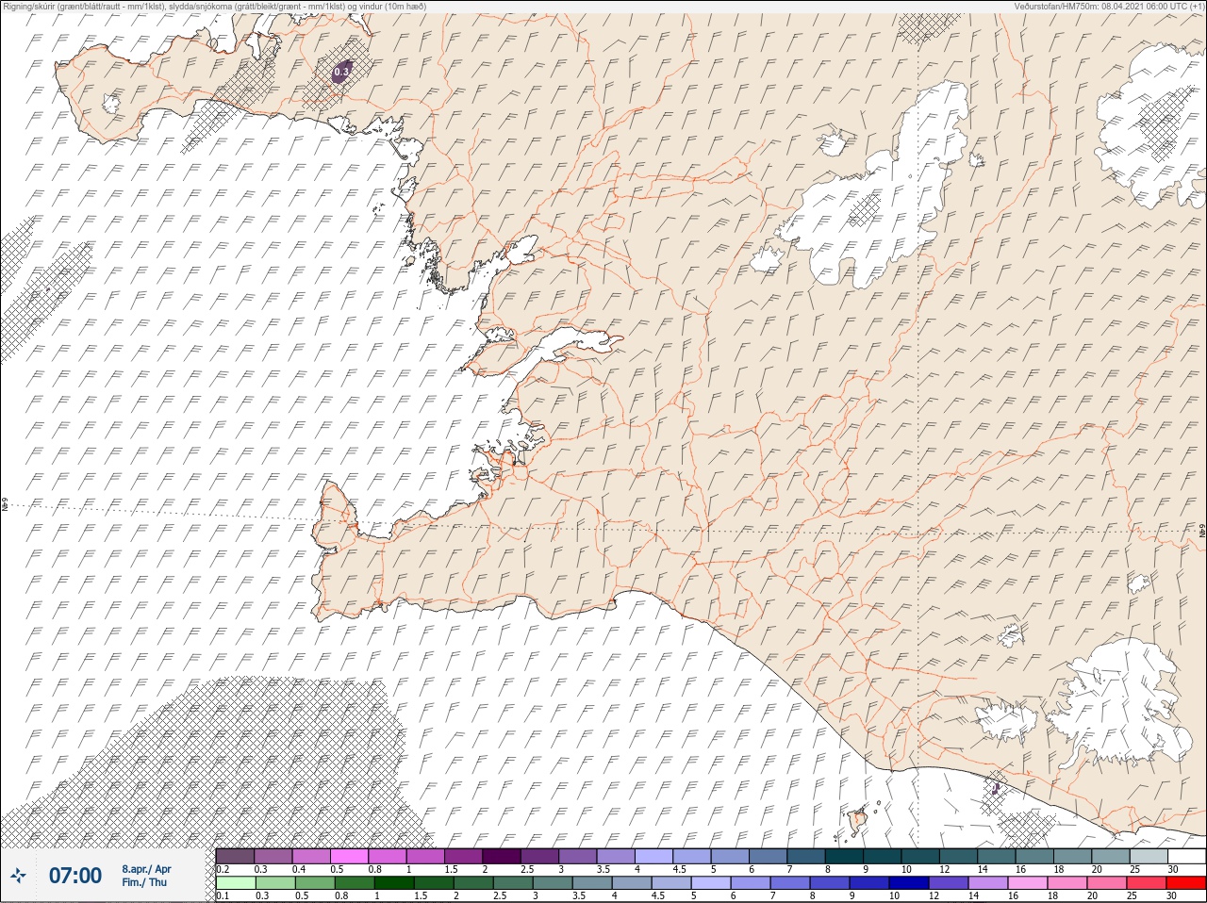Pick the bright pink 0.5 swatch in the upper legend row
Viewport: 1207px width, 903px height.
[349, 856]
